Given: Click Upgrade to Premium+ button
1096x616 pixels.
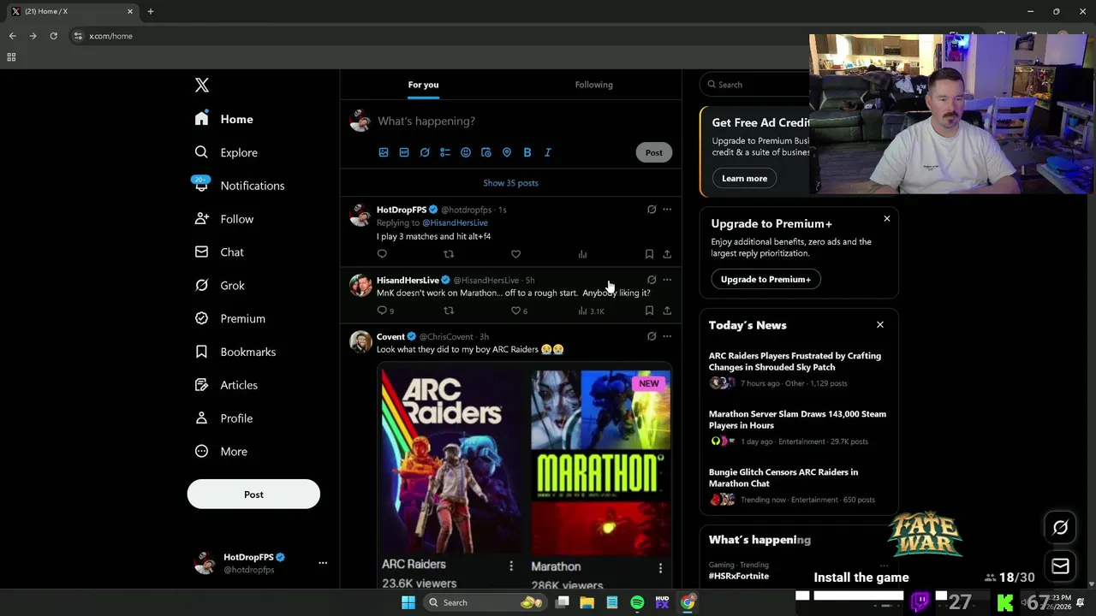Looking at the screenshot, I should click(x=765, y=279).
